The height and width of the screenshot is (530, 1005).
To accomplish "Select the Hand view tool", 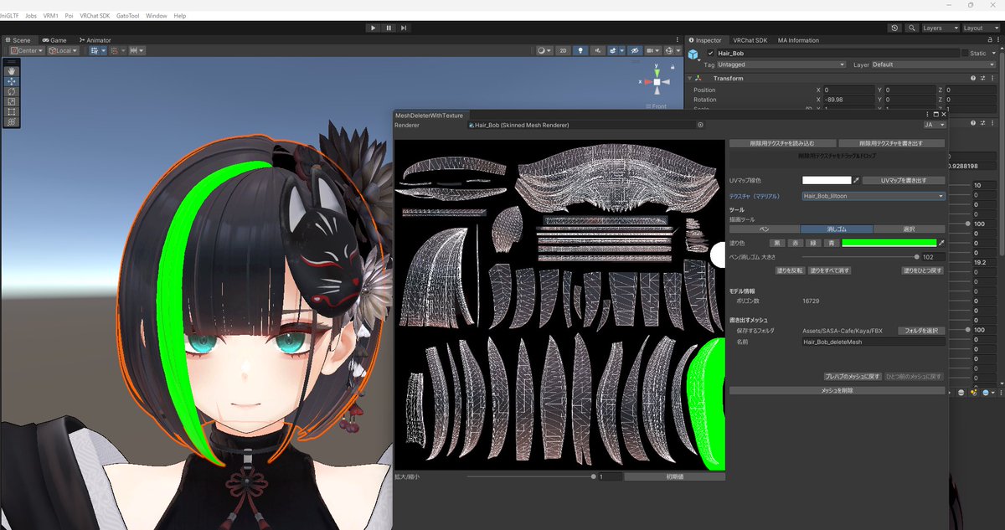I will [x=12, y=71].
